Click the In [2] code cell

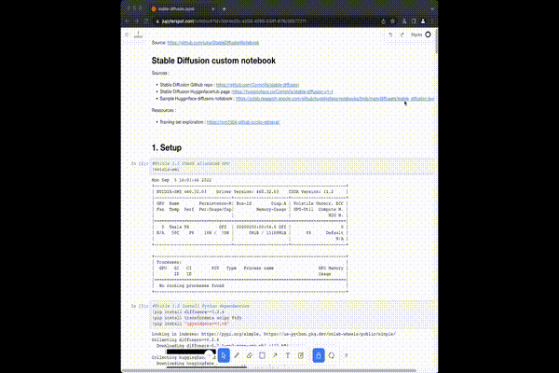click(x=292, y=166)
